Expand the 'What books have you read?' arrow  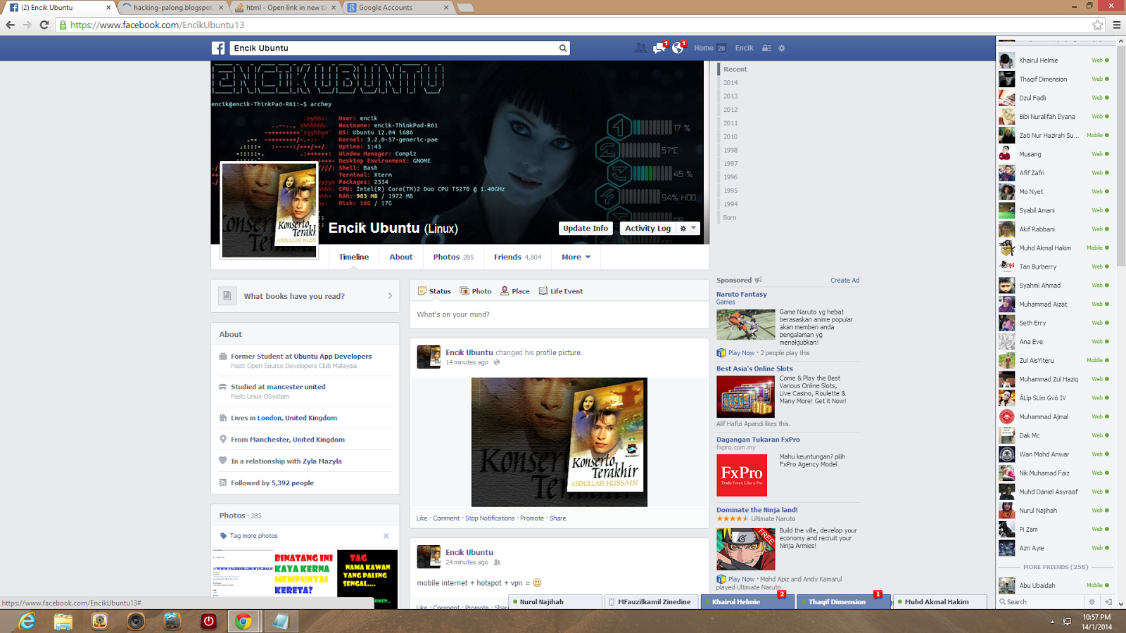[x=390, y=296]
